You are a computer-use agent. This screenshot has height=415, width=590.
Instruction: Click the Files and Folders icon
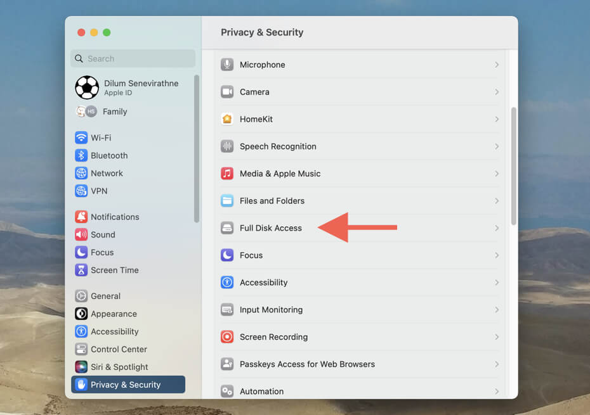click(227, 201)
